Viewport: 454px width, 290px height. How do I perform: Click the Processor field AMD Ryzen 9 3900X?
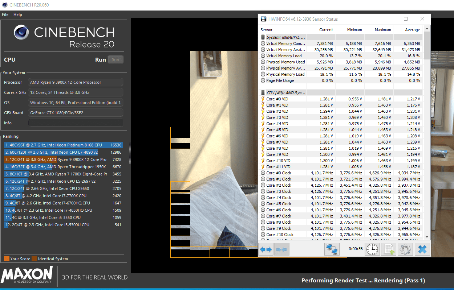76,82
